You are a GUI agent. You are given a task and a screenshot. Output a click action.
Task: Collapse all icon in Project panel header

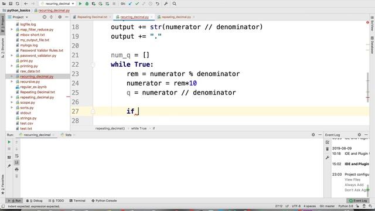51,17
